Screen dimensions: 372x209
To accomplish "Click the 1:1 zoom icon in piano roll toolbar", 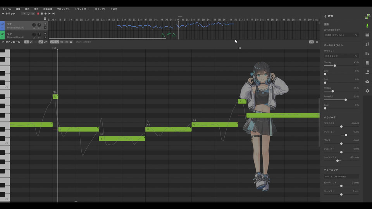I will tap(66, 42).
